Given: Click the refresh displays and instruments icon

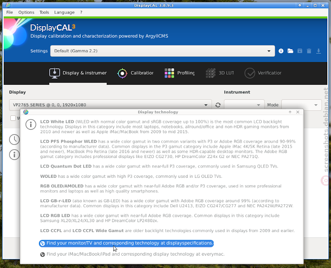Looking at the screenshot, I should pos(218,105).
